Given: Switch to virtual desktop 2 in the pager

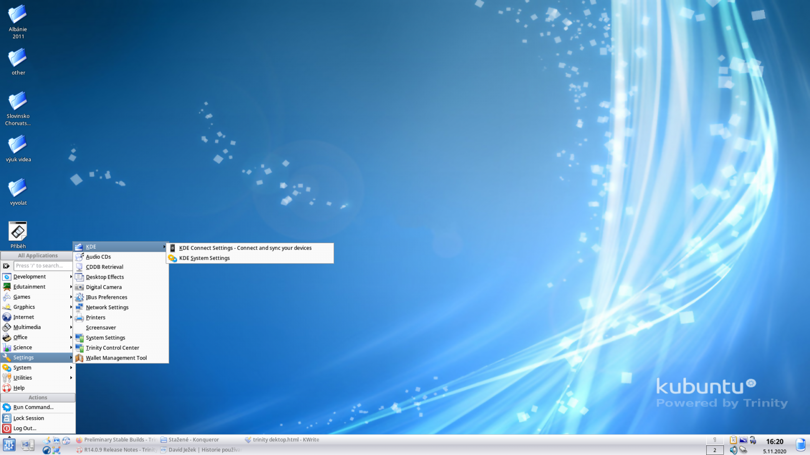Looking at the screenshot, I should point(714,450).
